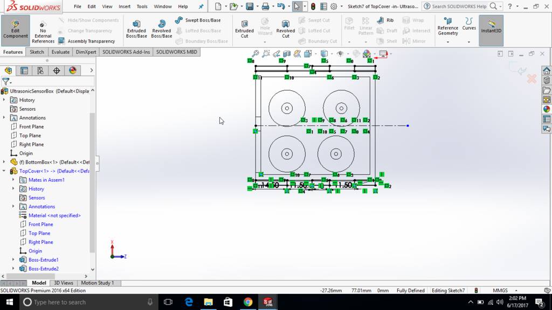Switch to the Evaluate tab
Screen dimensions: 552x310
coord(60,52)
